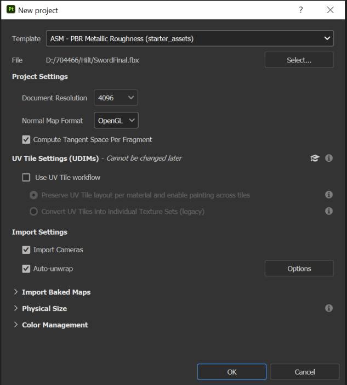Toggle the Auto-unwrap checkbox
Viewport: 347px width, 385px height.
(x=26, y=269)
